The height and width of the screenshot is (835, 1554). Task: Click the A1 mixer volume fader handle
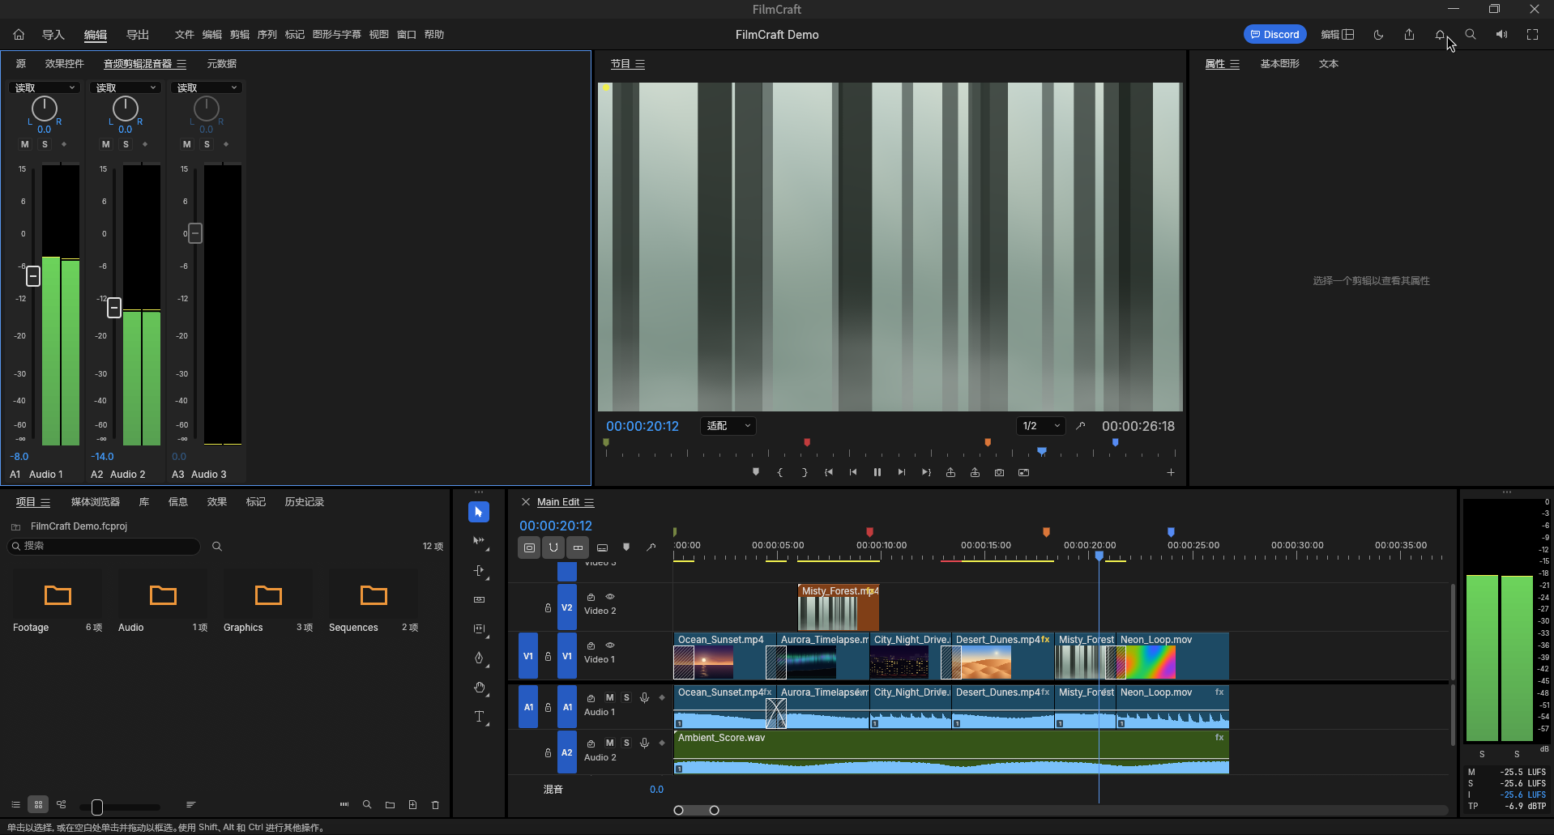[x=33, y=276]
